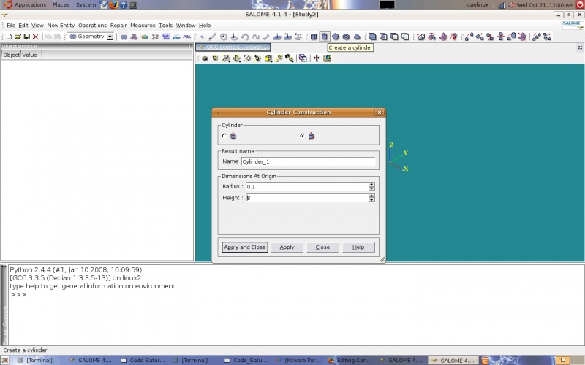585x365 pixels.
Task: Open the Repair menu
Action: [118, 26]
